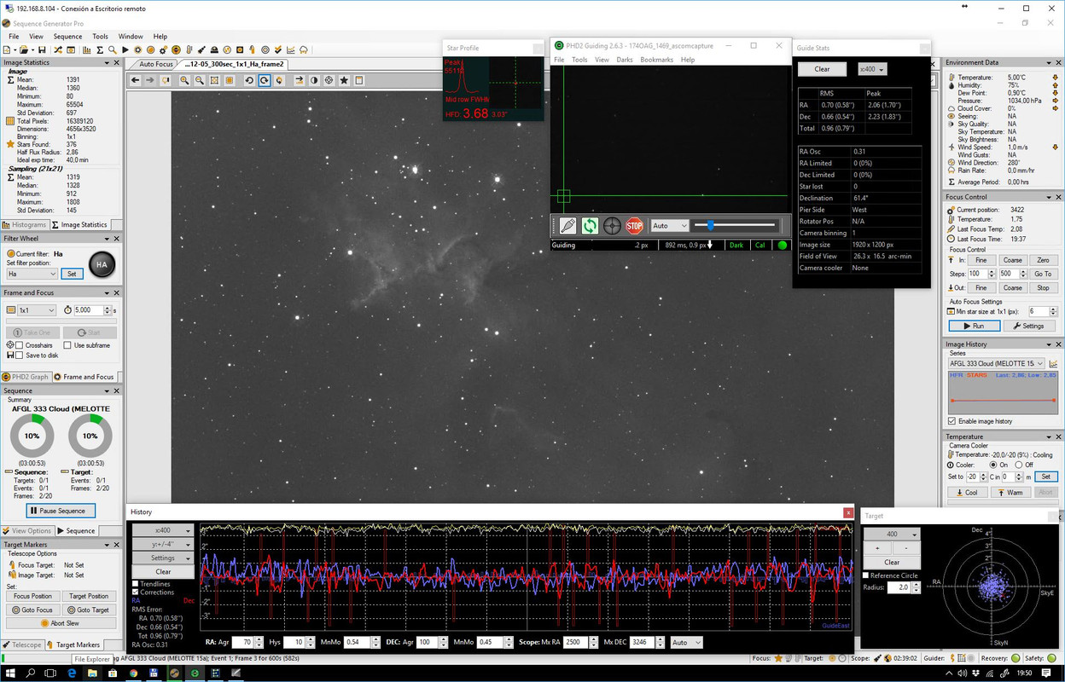Close the Image Statistics panel
1065x682 pixels.
pyautogui.click(x=116, y=62)
